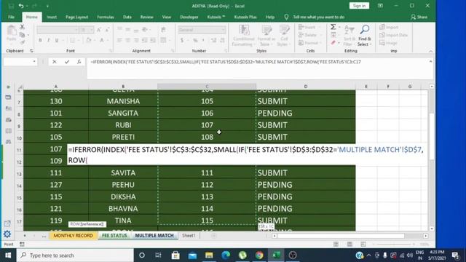Image resolution: width=466 pixels, height=262 pixels.
Task: Open the font name dropdown
Action: click(76, 30)
